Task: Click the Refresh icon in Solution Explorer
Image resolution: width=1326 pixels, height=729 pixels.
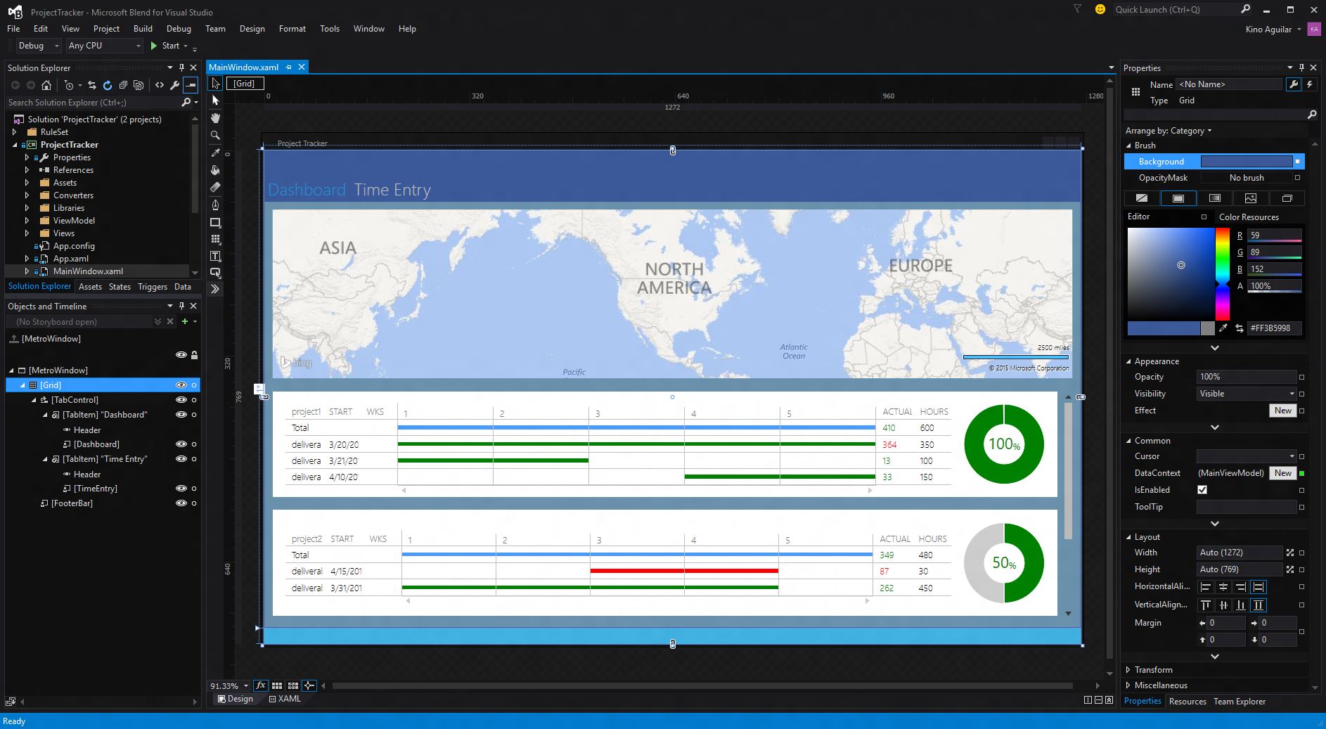Action: pyautogui.click(x=107, y=85)
